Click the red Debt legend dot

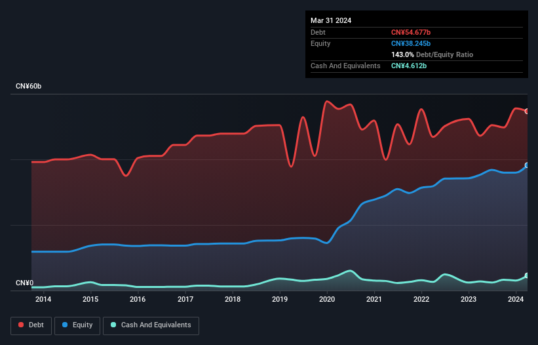[x=21, y=325]
